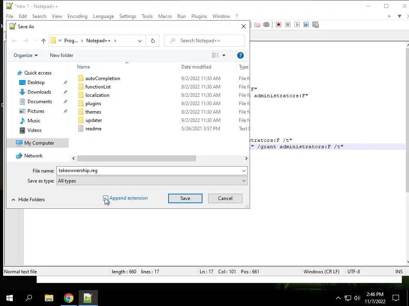This screenshot has width=409, height=306.
Task: Click the scroll right arrow in file list
Action: [246, 159]
